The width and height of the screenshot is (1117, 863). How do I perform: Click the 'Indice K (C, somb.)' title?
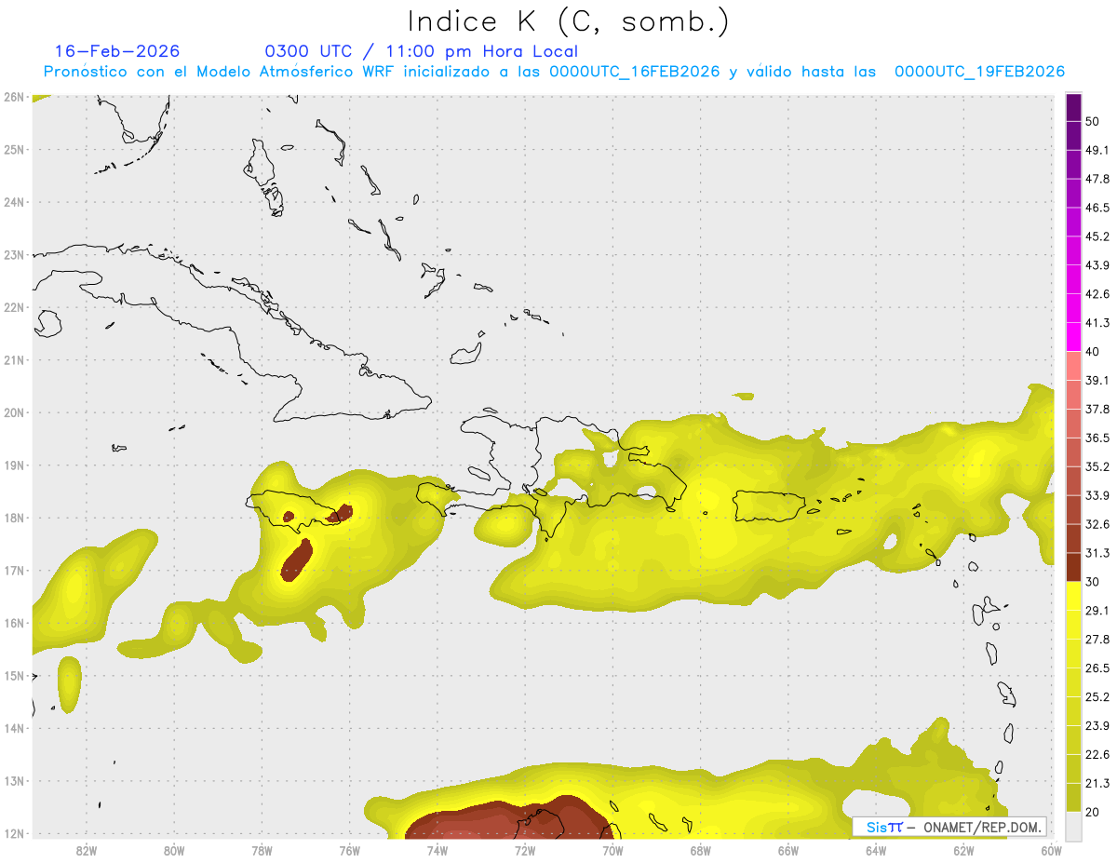[568, 22]
